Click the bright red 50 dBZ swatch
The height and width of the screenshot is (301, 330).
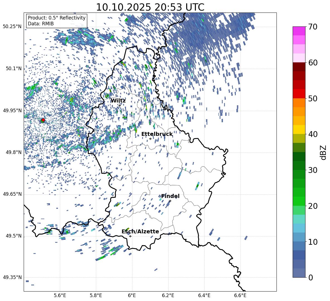(x=299, y=94)
